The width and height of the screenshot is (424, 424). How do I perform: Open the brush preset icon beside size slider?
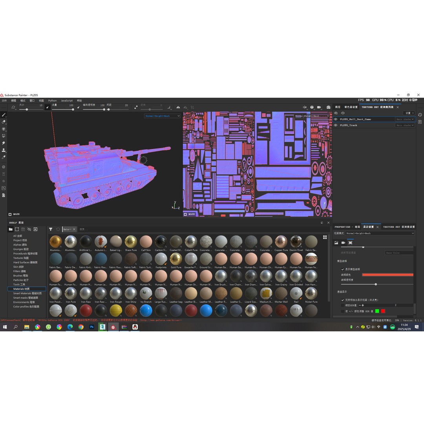click(x=13, y=107)
